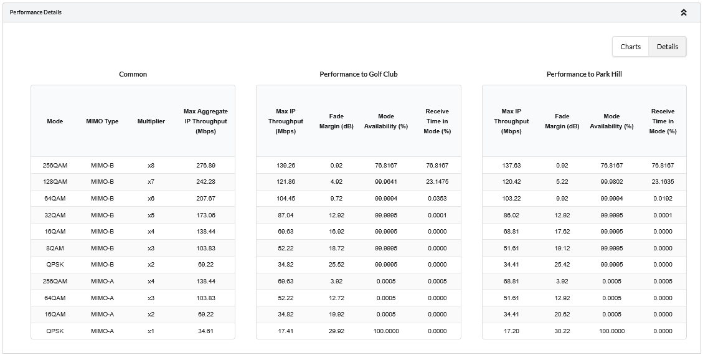Click the Mode column header
The image size is (703, 355).
[55, 121]
